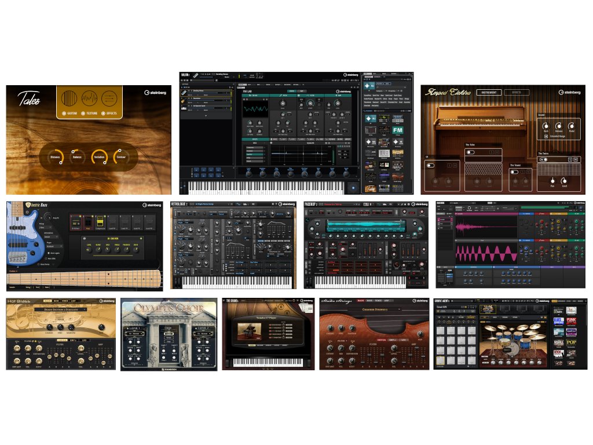This screenshot has width=593, height=445.
Task: Click the Steinberg logo in the Tales window
Action: (x=155, y=93)
